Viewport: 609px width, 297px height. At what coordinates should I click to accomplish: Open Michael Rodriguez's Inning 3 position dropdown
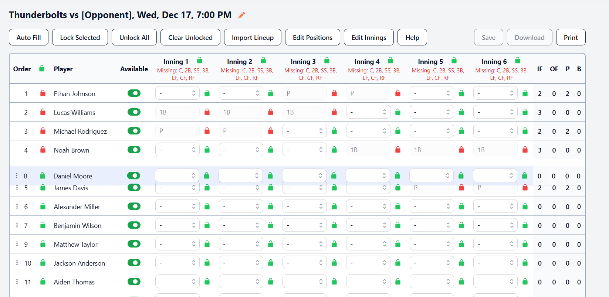pos(304,131)
